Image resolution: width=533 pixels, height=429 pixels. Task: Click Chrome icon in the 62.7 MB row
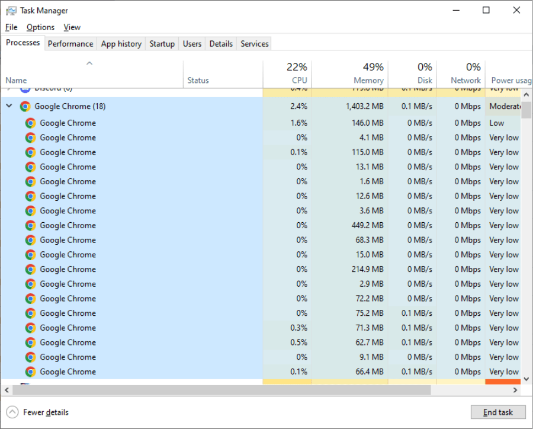click(x=30, y=342)
